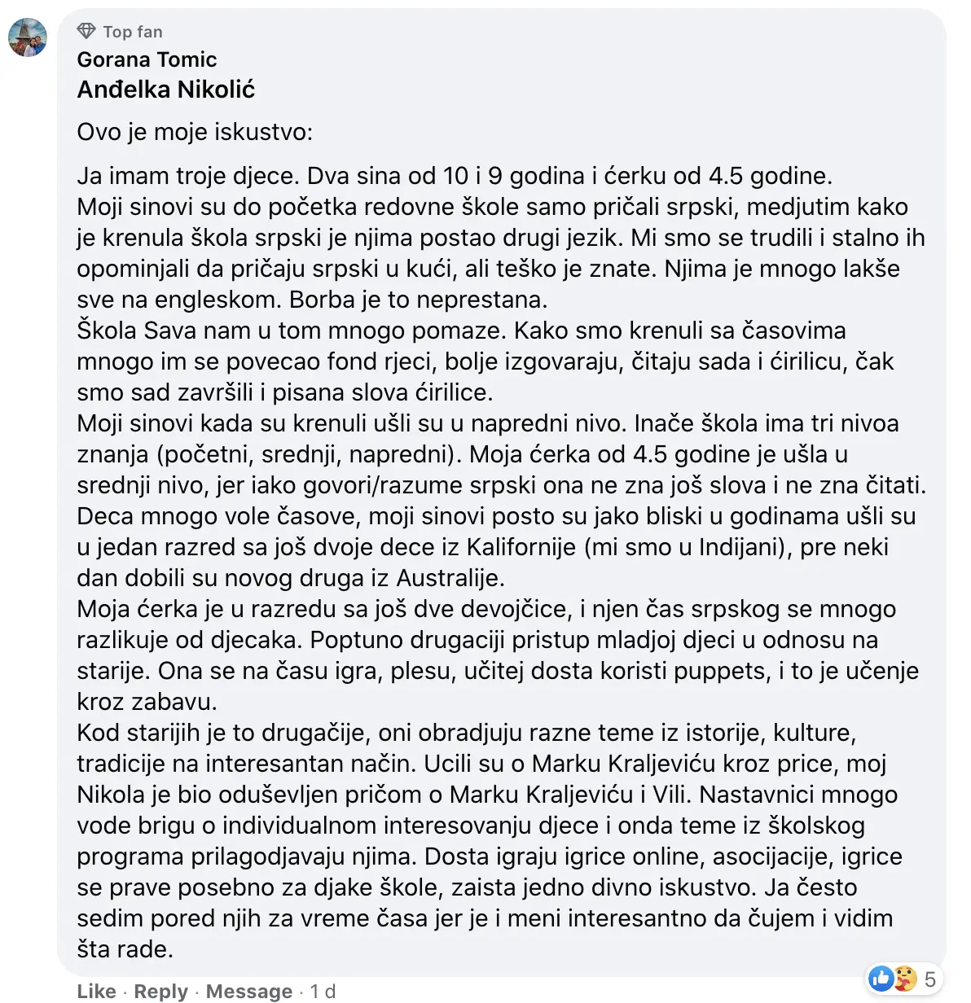This screenshot has height=1003, width=971.
Task: Click the Top fan diamond badge icon
Action: point(86,31)
